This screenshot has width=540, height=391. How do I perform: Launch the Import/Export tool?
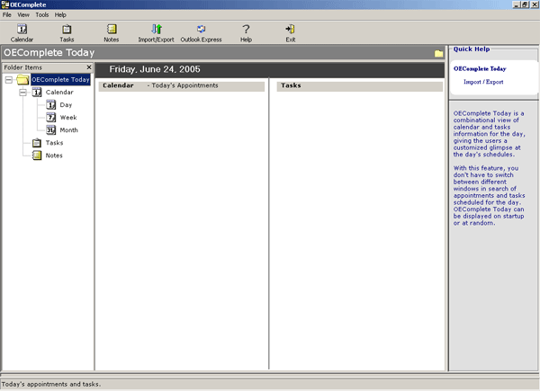pyautogui.click(x=156, y=33)
